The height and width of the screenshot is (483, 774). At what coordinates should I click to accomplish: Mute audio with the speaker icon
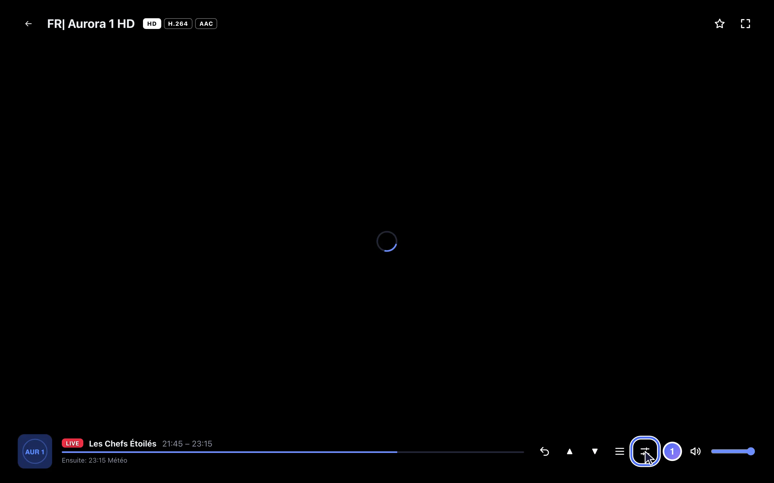(x=696, y=451)
